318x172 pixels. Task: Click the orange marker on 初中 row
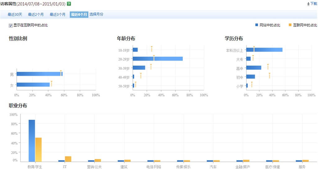pos(270,76)
